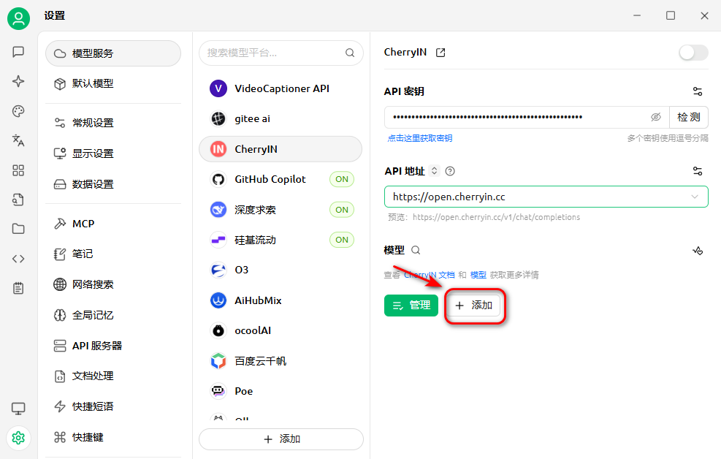The image size is (721, 459).
Task: Open API address settings sliders icon
Action: (698, 171)
